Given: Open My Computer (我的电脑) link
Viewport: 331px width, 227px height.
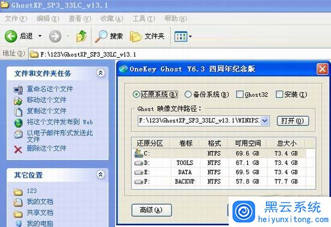Looking at the screenshot, I should (x=40, y=223).
